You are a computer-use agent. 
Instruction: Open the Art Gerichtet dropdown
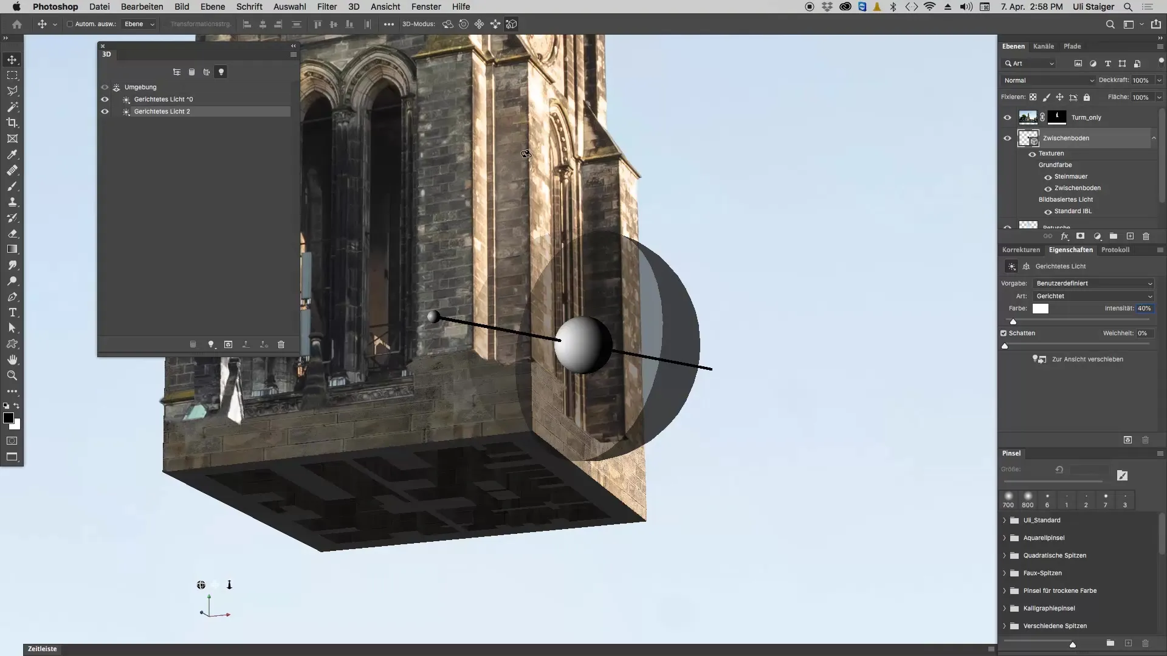click(1093, 296)
